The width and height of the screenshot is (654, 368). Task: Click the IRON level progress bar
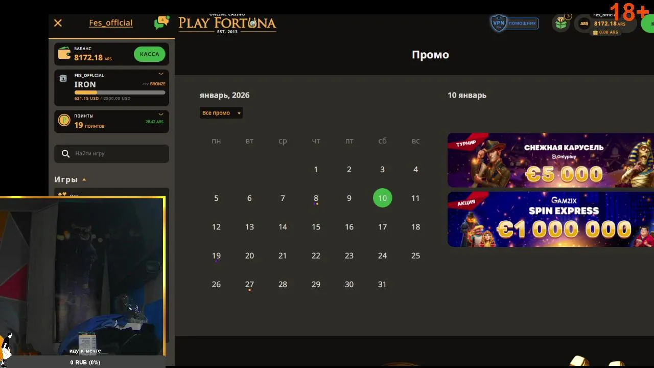click(120, 93)
